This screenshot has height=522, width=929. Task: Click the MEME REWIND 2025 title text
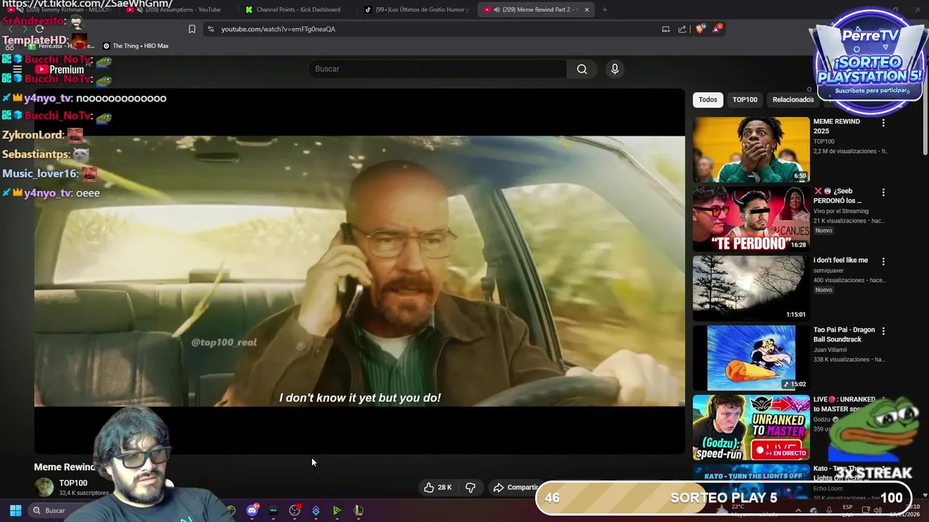click(x=836, y=126)
